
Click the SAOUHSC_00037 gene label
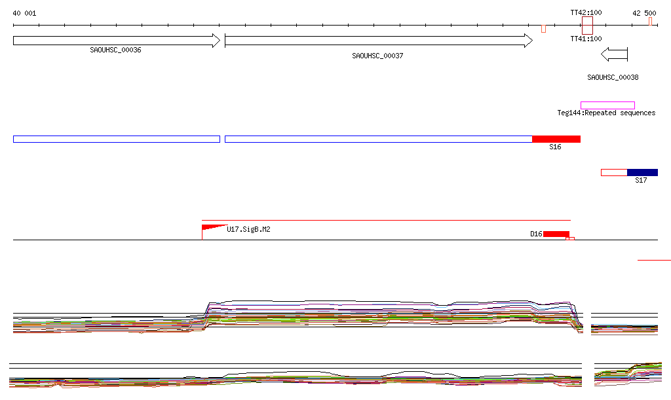(x=377, y=56)
